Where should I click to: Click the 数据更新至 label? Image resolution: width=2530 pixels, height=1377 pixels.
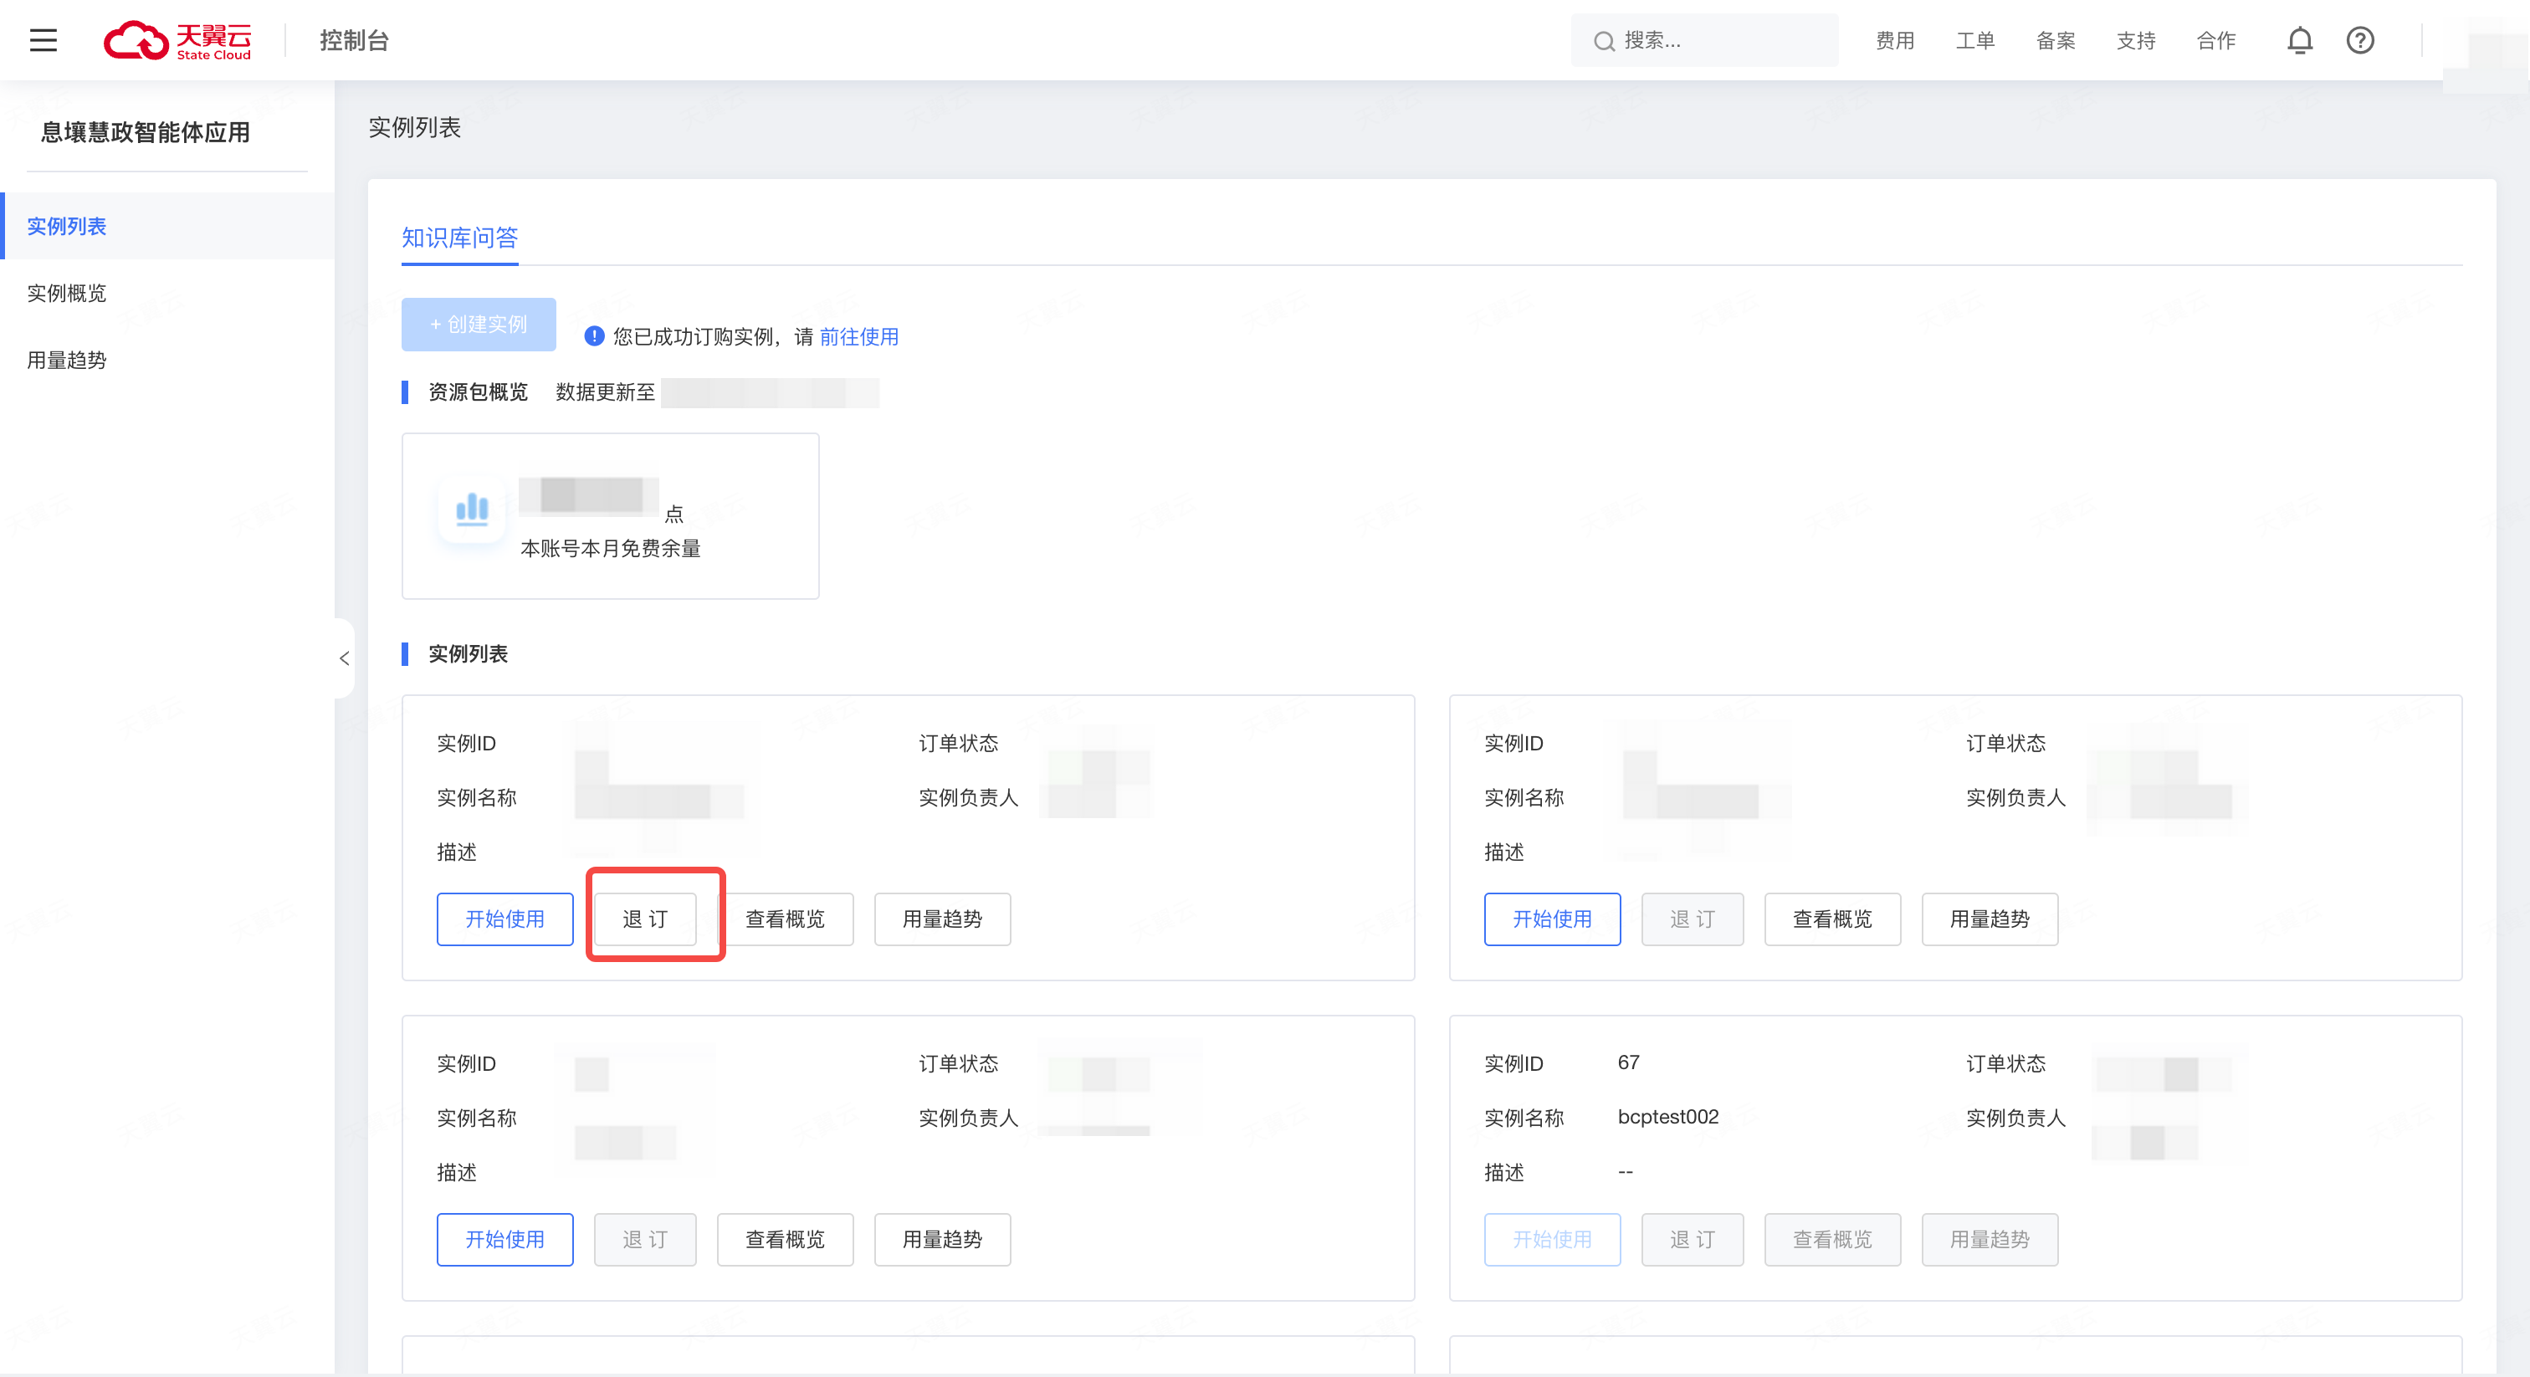click(605, 392)
